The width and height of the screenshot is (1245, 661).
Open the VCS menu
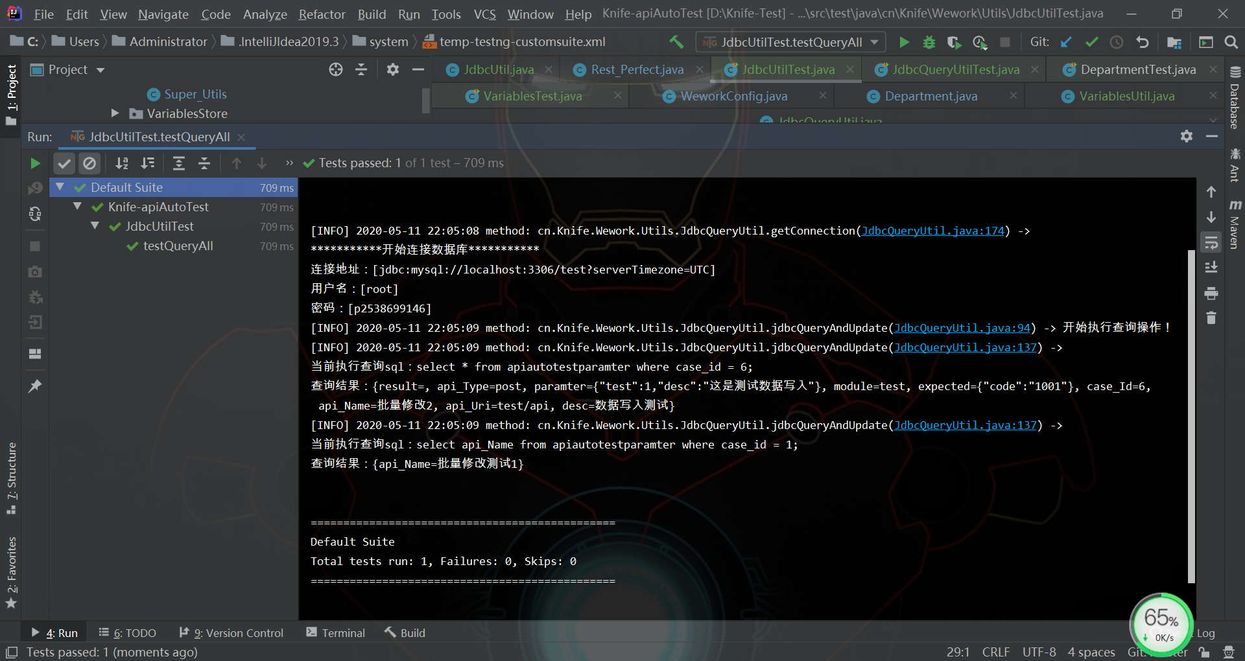[x=484, y=14]
